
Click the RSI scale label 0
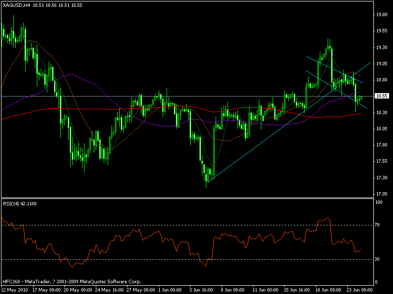point(376,282)
